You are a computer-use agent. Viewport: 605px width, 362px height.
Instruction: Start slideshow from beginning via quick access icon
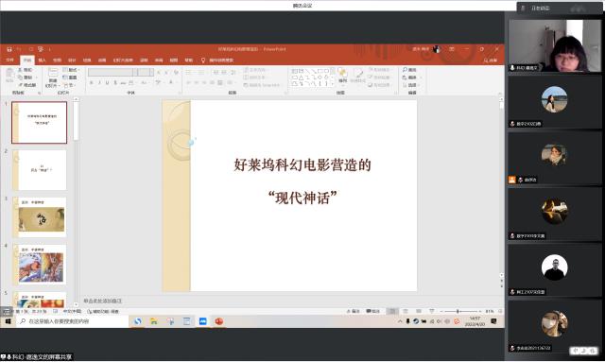41,49
